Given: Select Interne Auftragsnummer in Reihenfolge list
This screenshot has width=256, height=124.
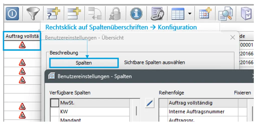Looking at the screenshot, I should point(203,112).
